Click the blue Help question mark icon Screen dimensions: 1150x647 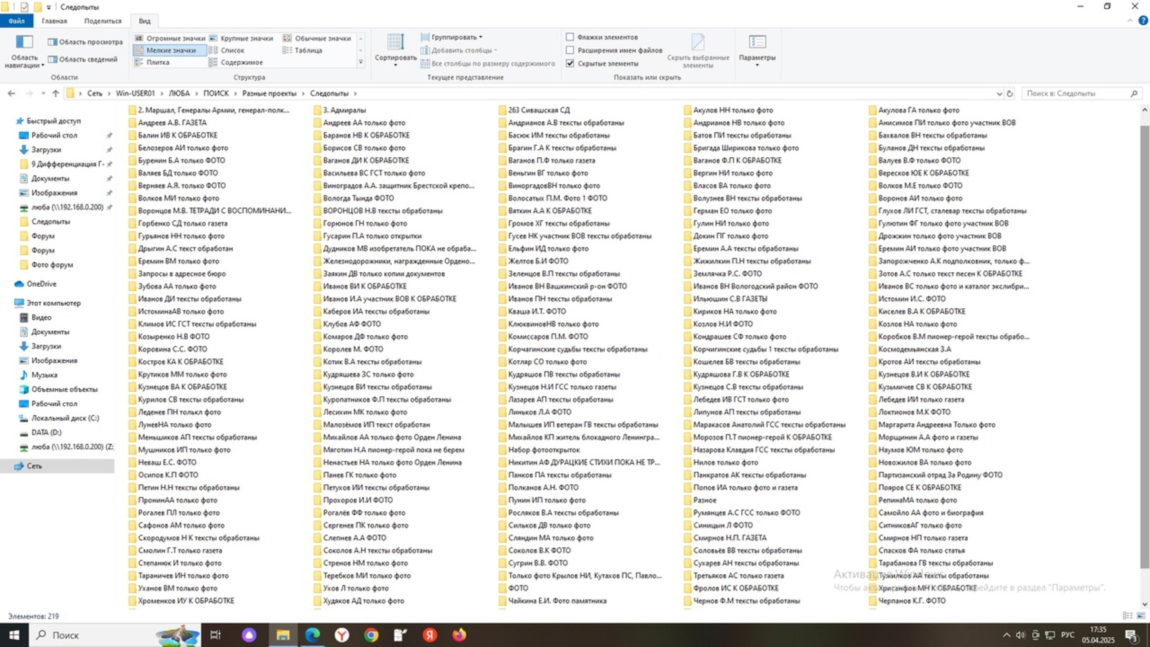[1143, 20]
